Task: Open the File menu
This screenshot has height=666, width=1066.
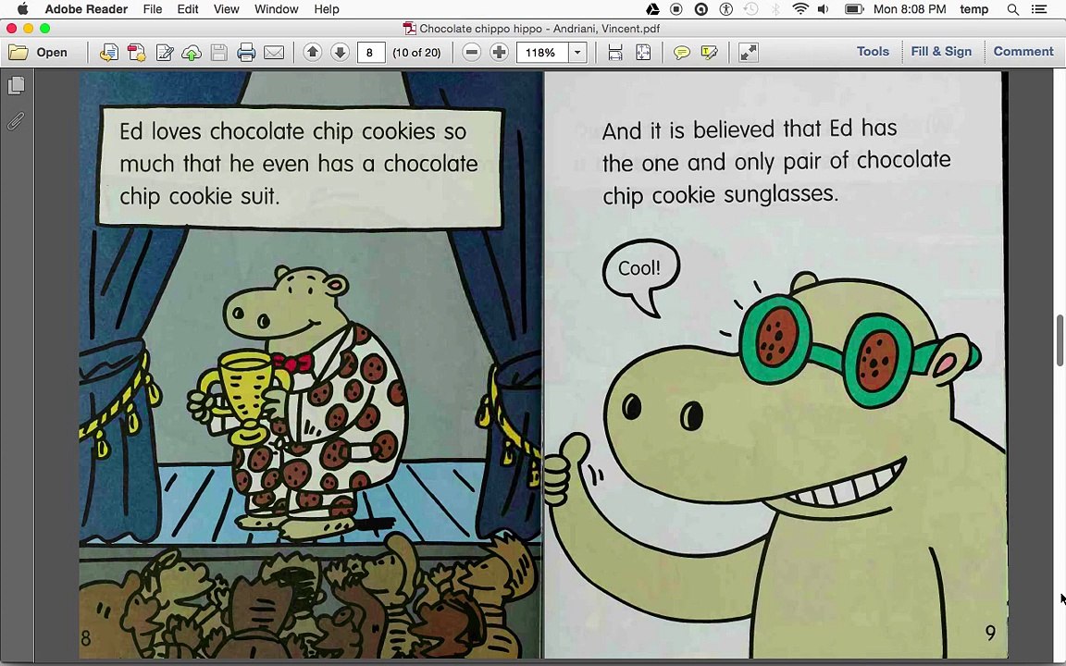Action: coord(153,9)
